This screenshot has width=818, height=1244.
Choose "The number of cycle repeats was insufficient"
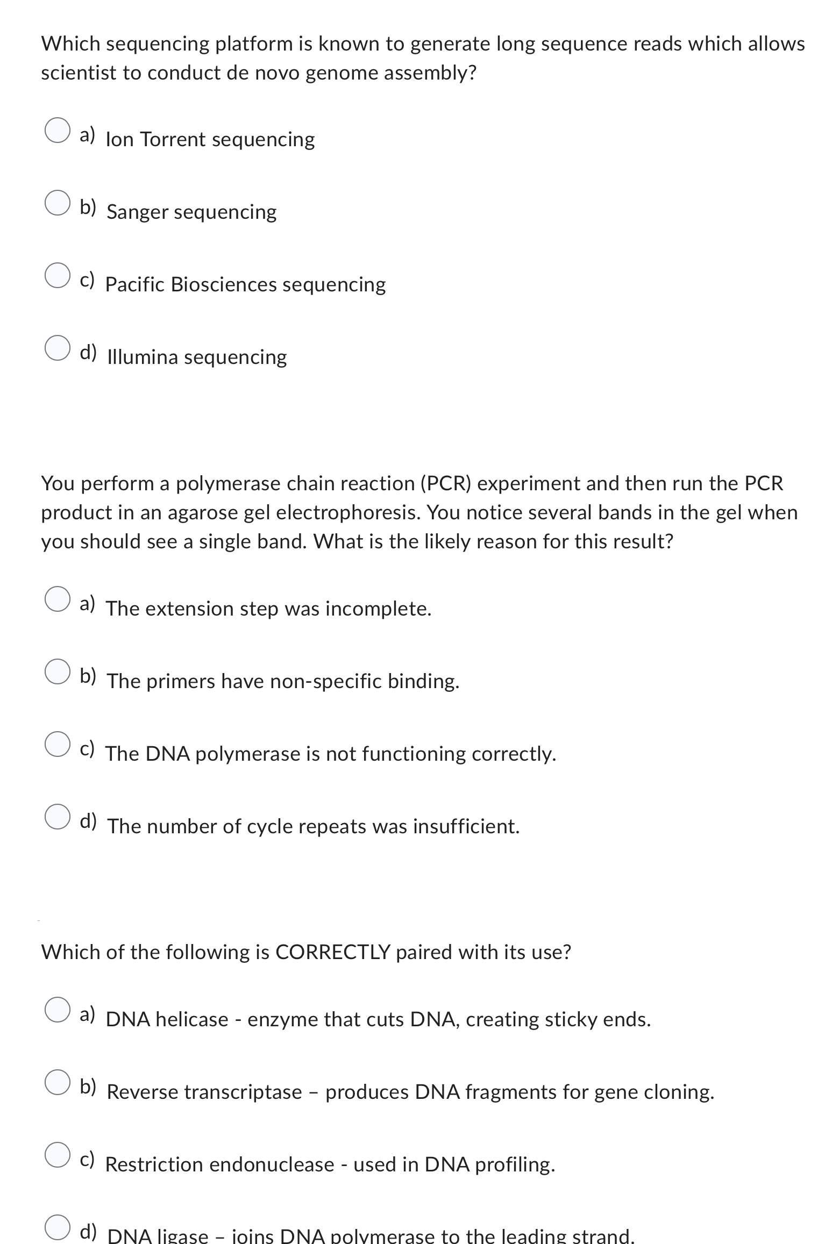(x=58, y=818)
